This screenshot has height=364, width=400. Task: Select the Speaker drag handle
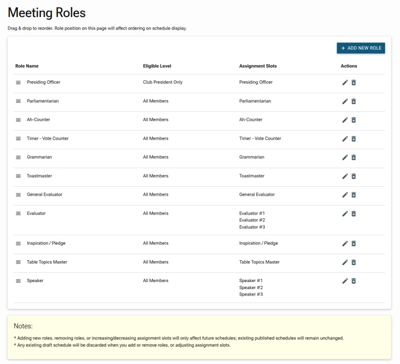18,281
